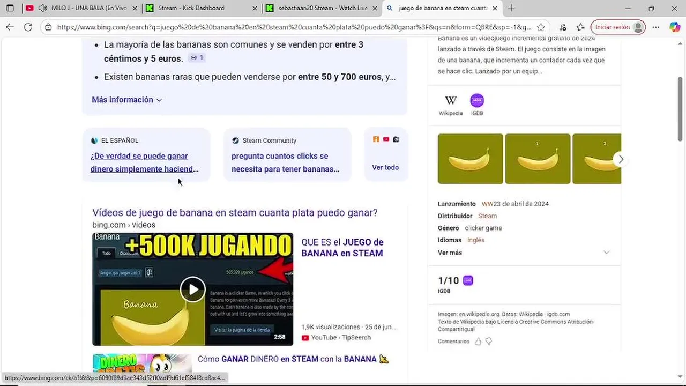
Task: Click the Wikipedia source icon
Action: (451, 100)
